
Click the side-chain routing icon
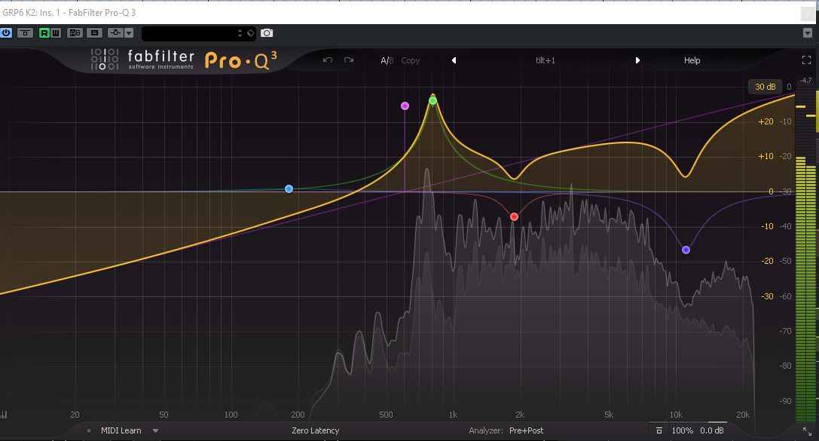pyautogui.click(x=115, y=33)
